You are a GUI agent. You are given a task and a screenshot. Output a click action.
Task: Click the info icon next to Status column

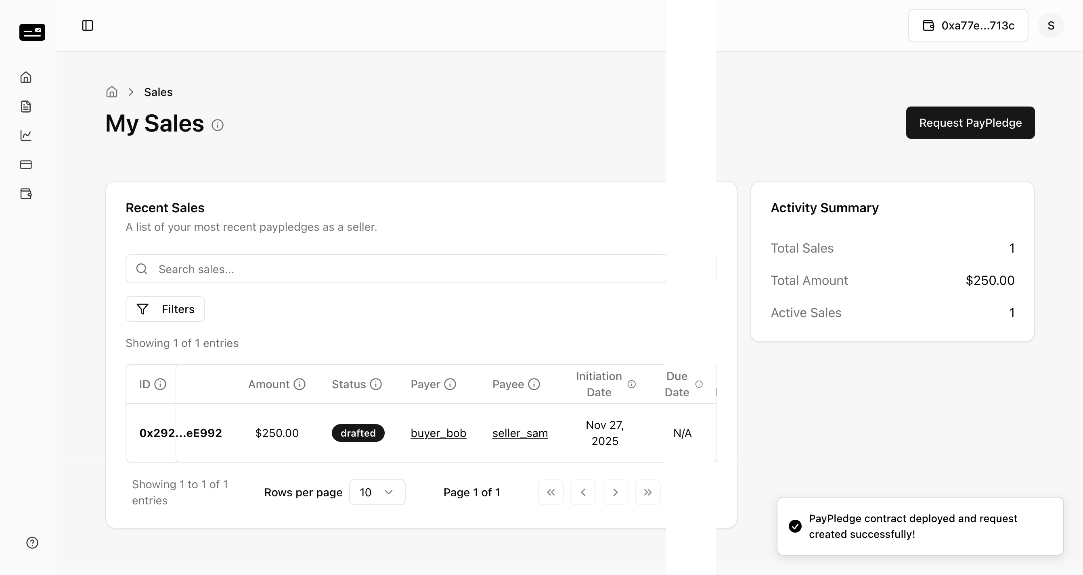coord(376,384)
